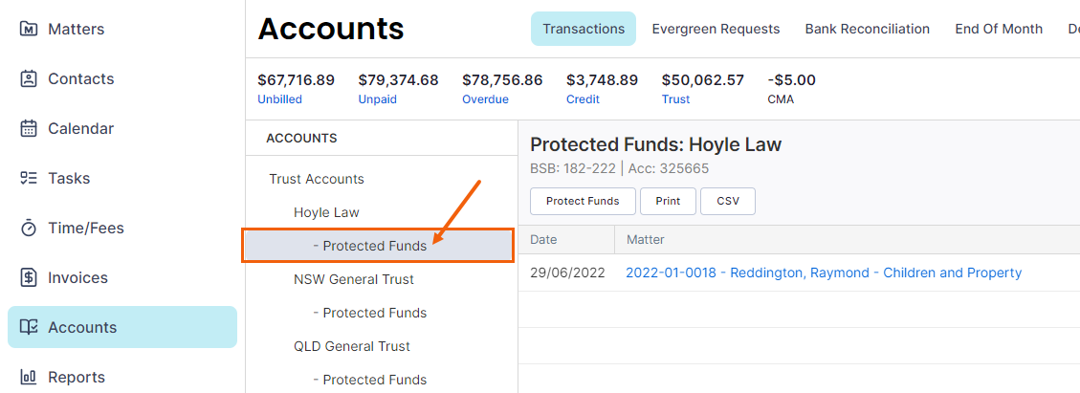Click the Invoices dollar icon
This screenshot has height=393, width=1080.
point(29,278)
